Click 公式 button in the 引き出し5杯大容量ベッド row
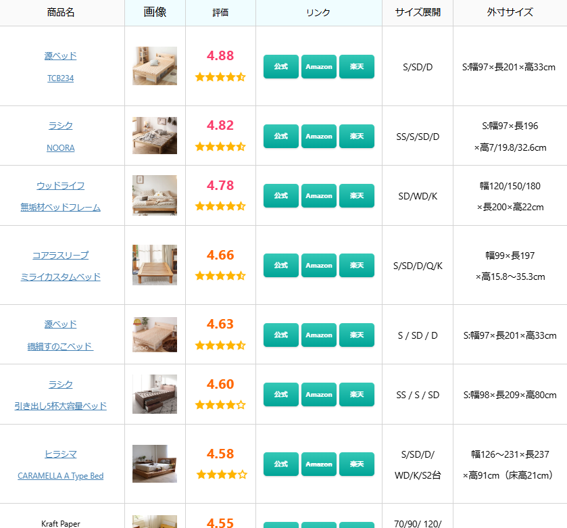Screen dimensions: 567x528 (x=281, y=395)
